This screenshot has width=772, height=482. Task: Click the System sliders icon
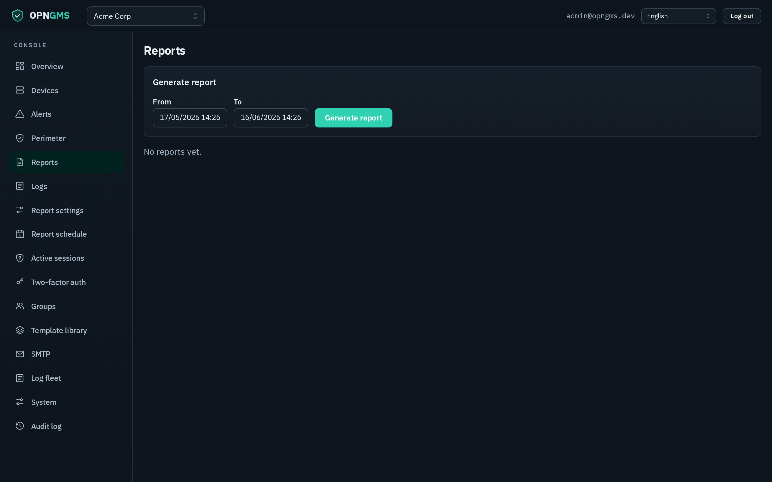coord(20,402)
